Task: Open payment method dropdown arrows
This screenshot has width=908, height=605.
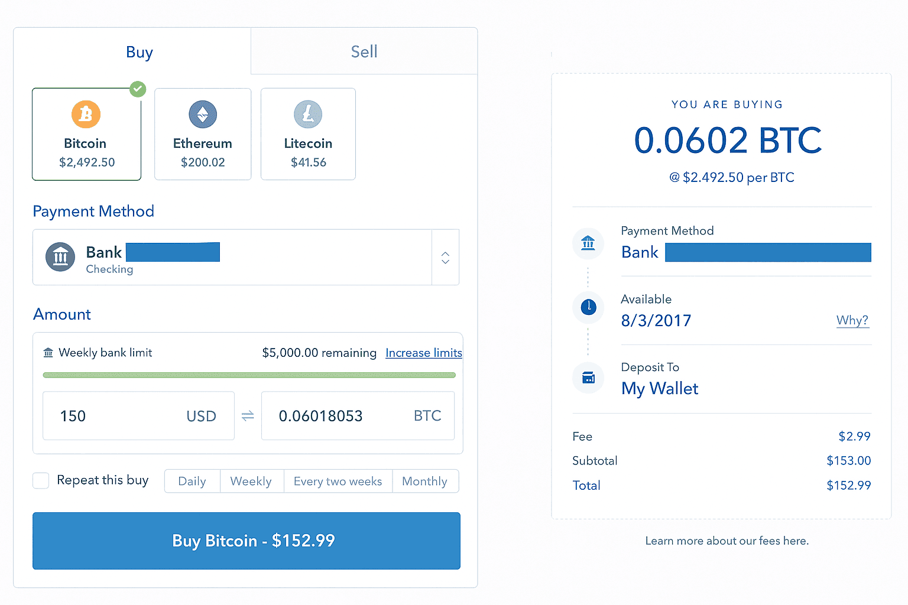Action: tap(445, 258)
